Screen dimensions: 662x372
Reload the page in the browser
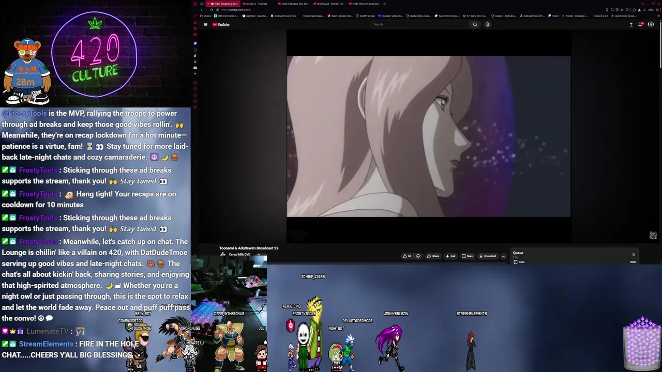click(212, 10)
